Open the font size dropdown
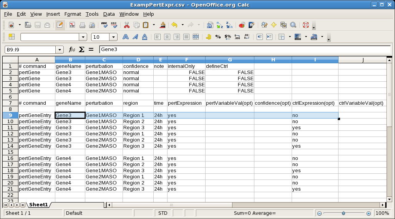 point(113,37)
